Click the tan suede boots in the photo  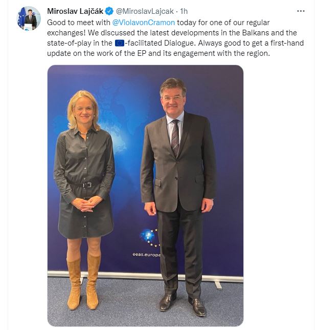click(83, 281)
